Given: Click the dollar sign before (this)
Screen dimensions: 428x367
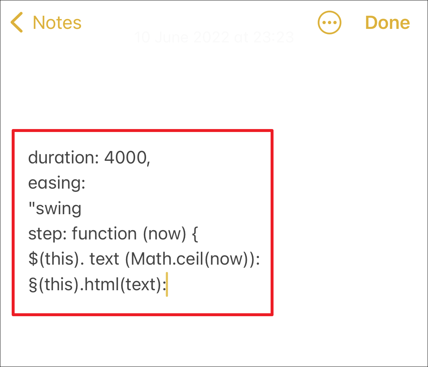Looking at the screenshot, I should [33, 259].
